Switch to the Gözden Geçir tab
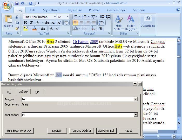The image size is (182, 140). (116, 10)
